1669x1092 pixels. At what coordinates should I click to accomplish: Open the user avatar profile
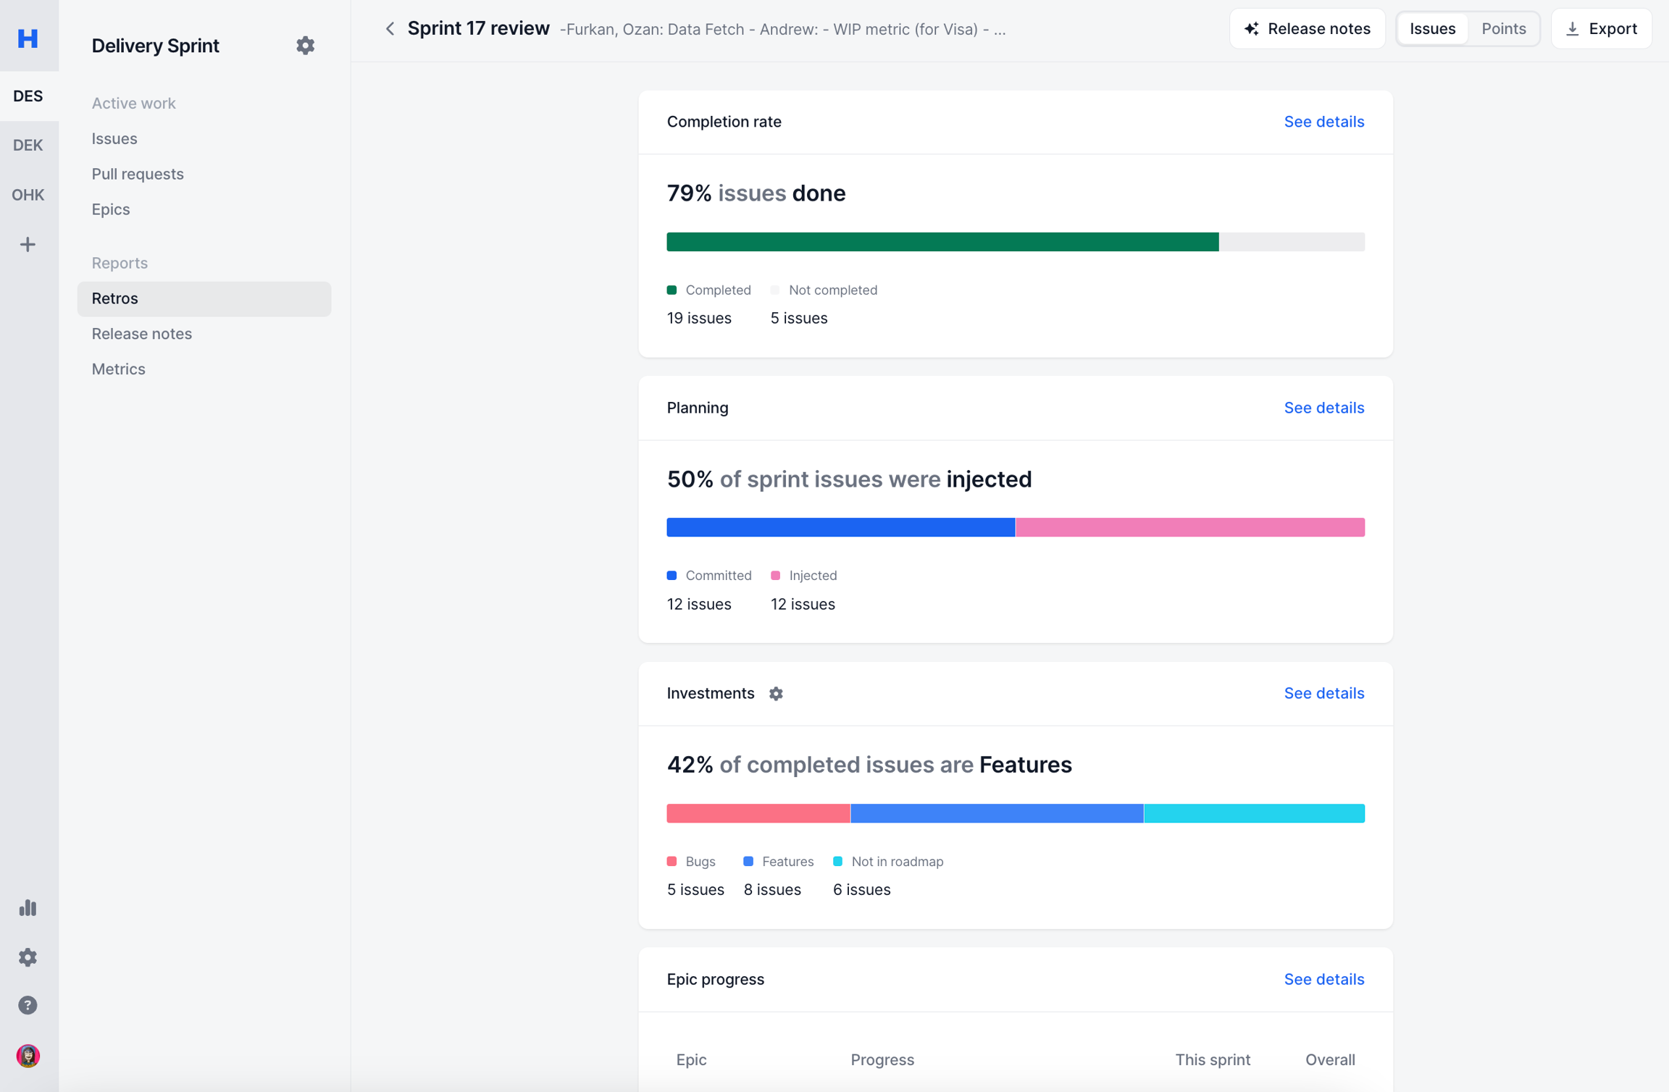coord(28,1056)
